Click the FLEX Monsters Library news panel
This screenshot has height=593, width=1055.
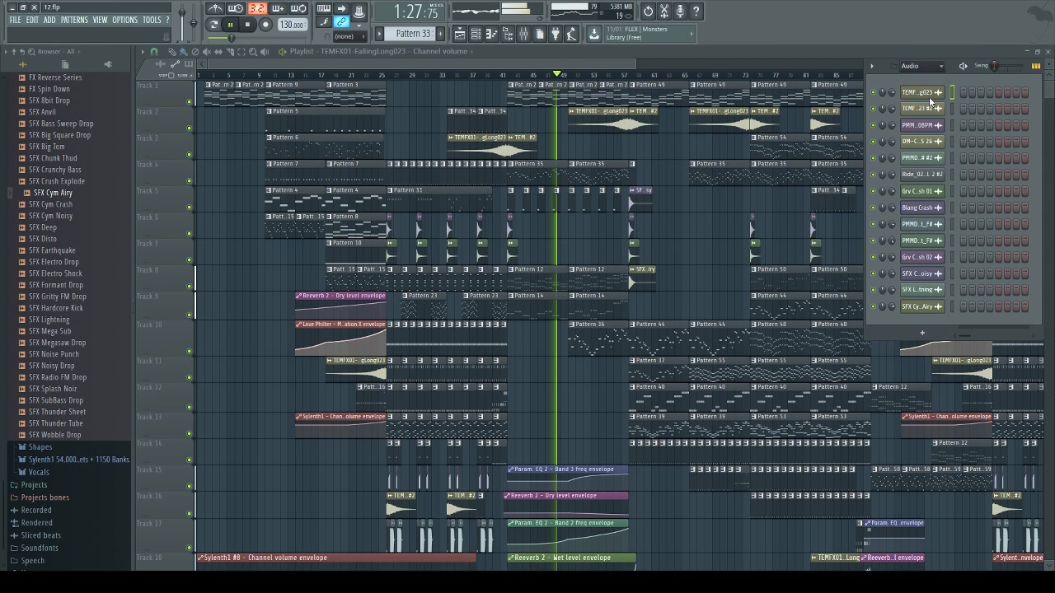(x=650, y=34)
